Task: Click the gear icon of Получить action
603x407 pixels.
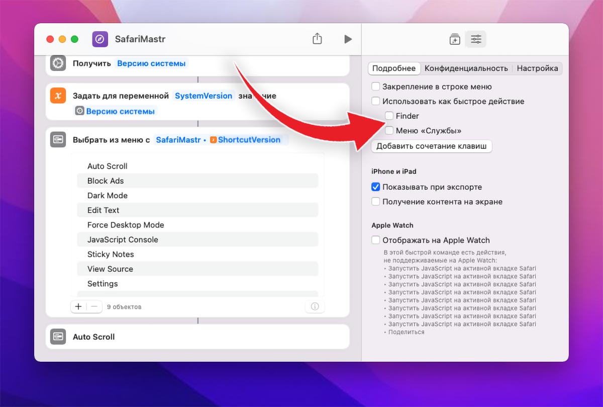Action: [58, 63]
